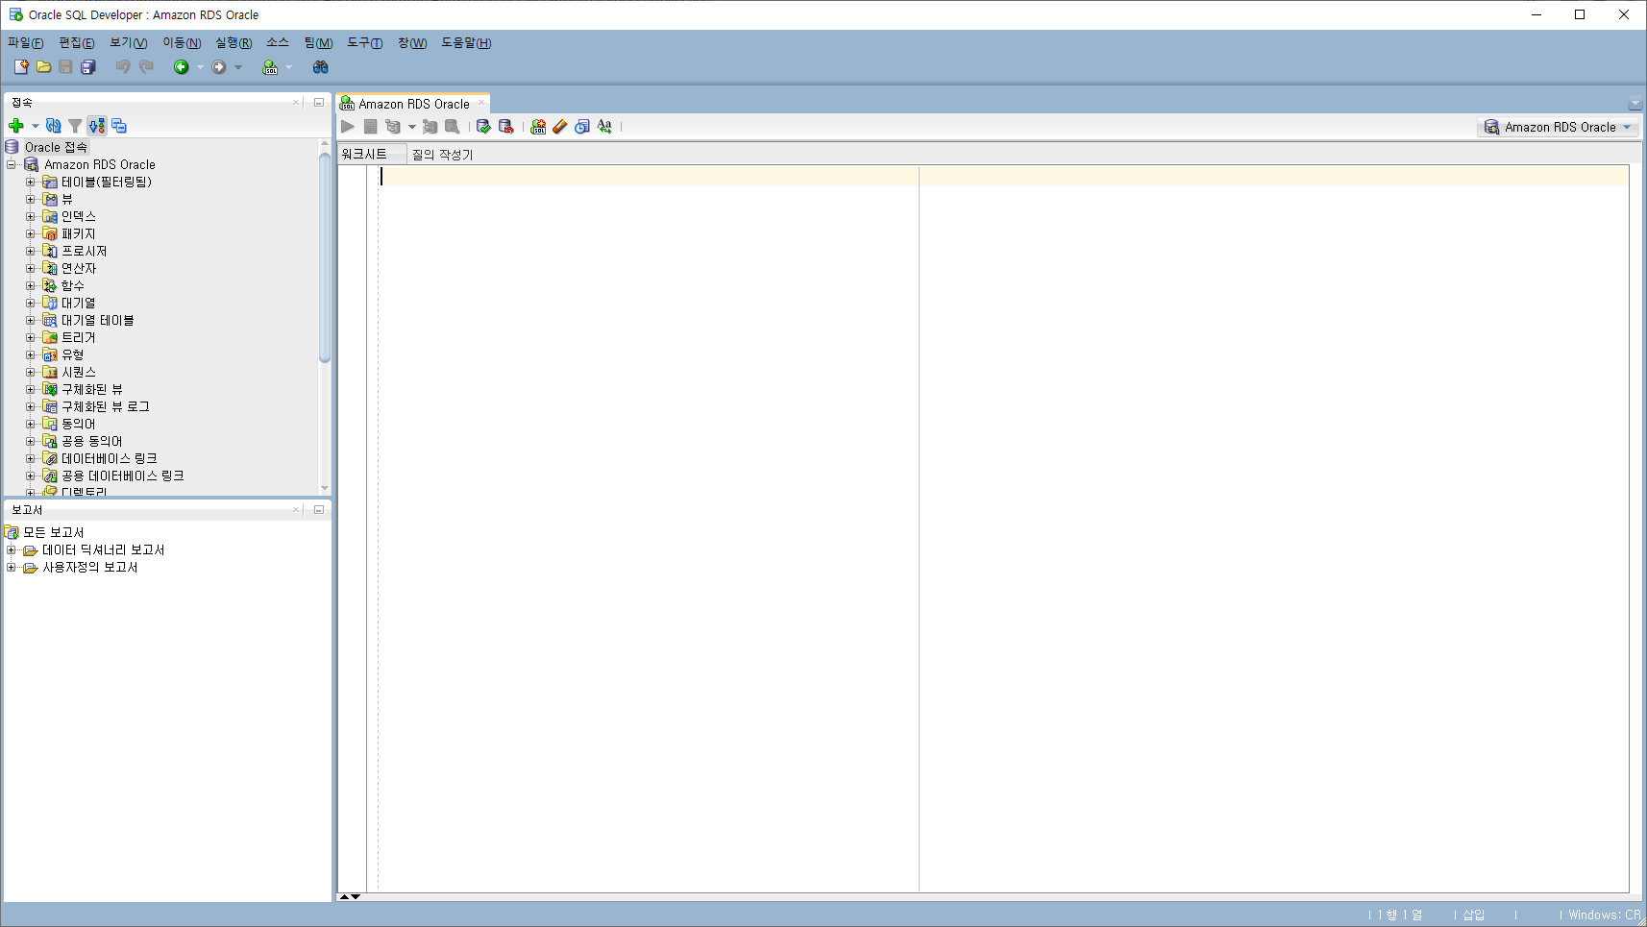Expand the 패키지 tree node

point(31,234)
